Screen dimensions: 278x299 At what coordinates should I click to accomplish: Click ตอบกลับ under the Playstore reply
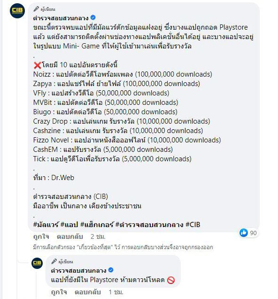coord(88,292)
